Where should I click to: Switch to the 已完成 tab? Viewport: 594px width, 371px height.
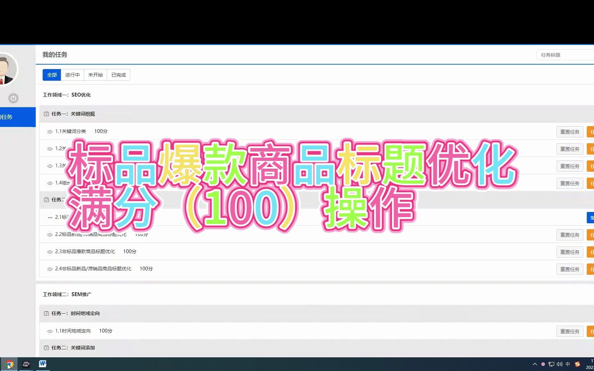coord(118,75)
